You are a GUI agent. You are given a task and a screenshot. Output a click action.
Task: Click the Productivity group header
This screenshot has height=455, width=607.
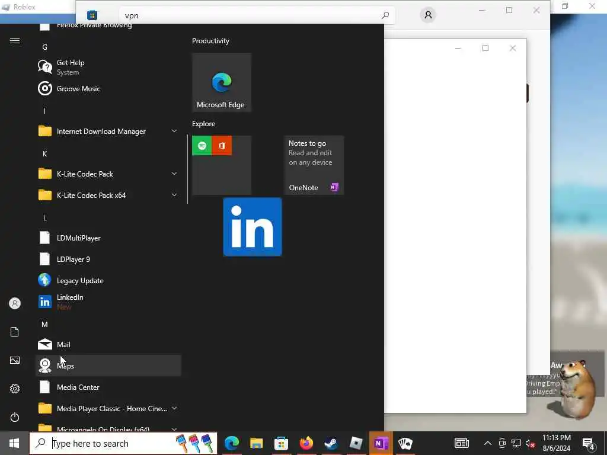(210, 41)
